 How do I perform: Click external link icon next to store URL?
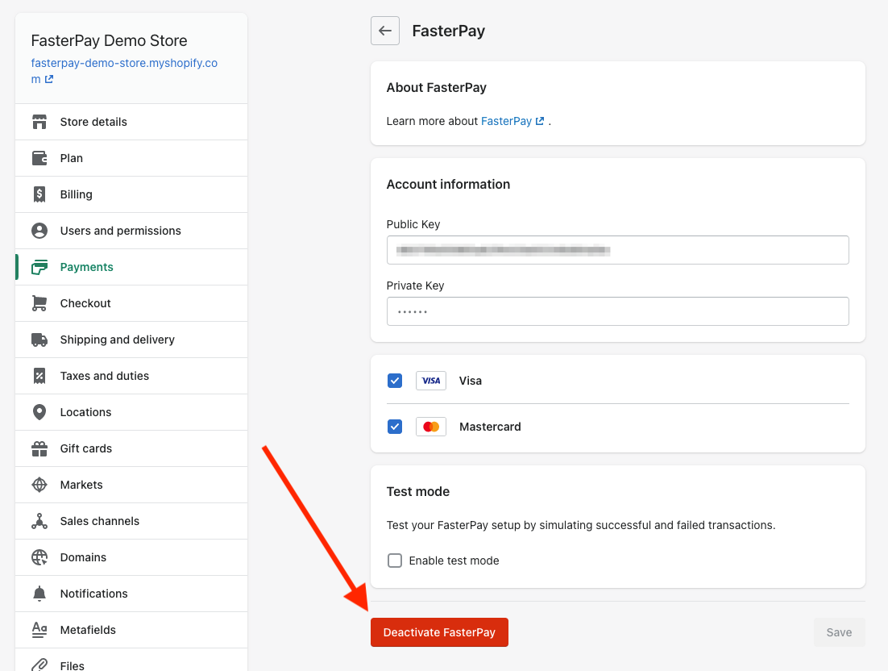(x=48, y=79)
